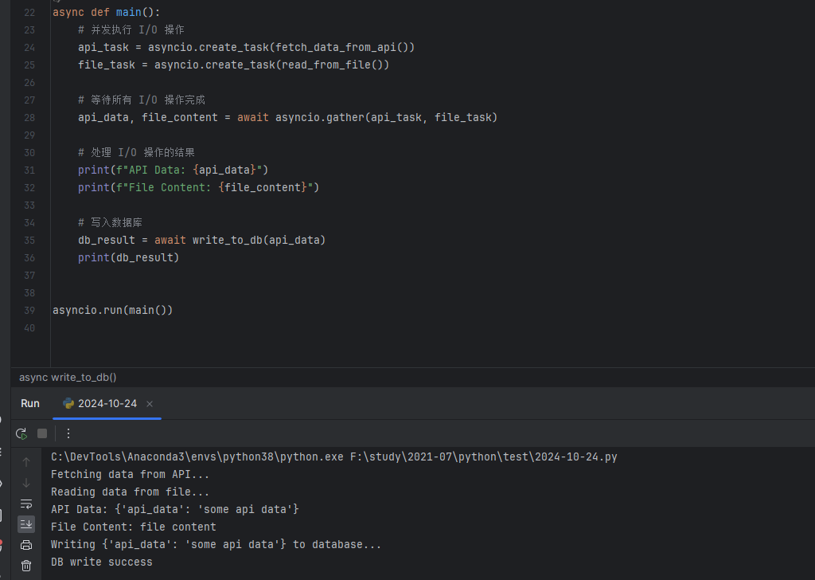
Task: Click the print console output icon
Action: (26, 545)
